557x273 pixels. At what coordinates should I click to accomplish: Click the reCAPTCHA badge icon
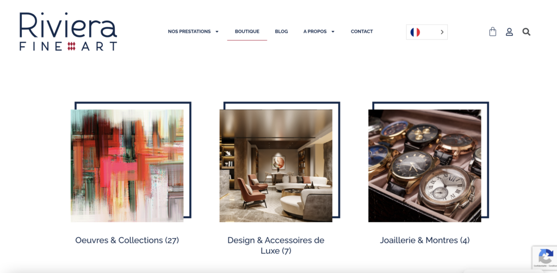click(x=546, y=256)
